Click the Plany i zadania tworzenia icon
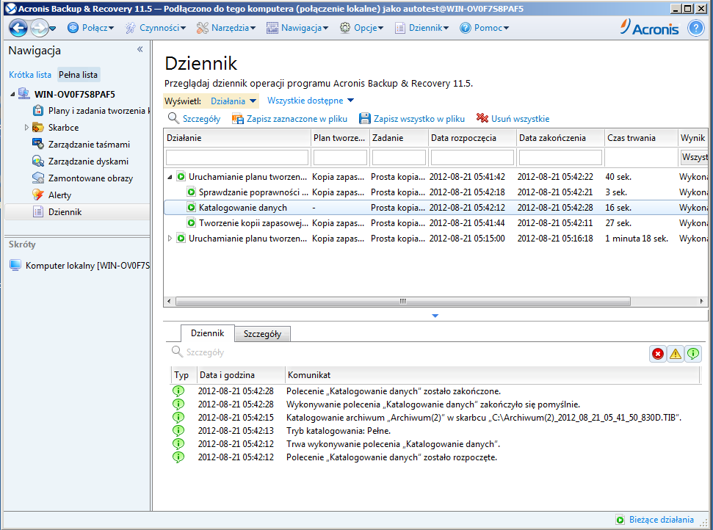 [38, 110]
